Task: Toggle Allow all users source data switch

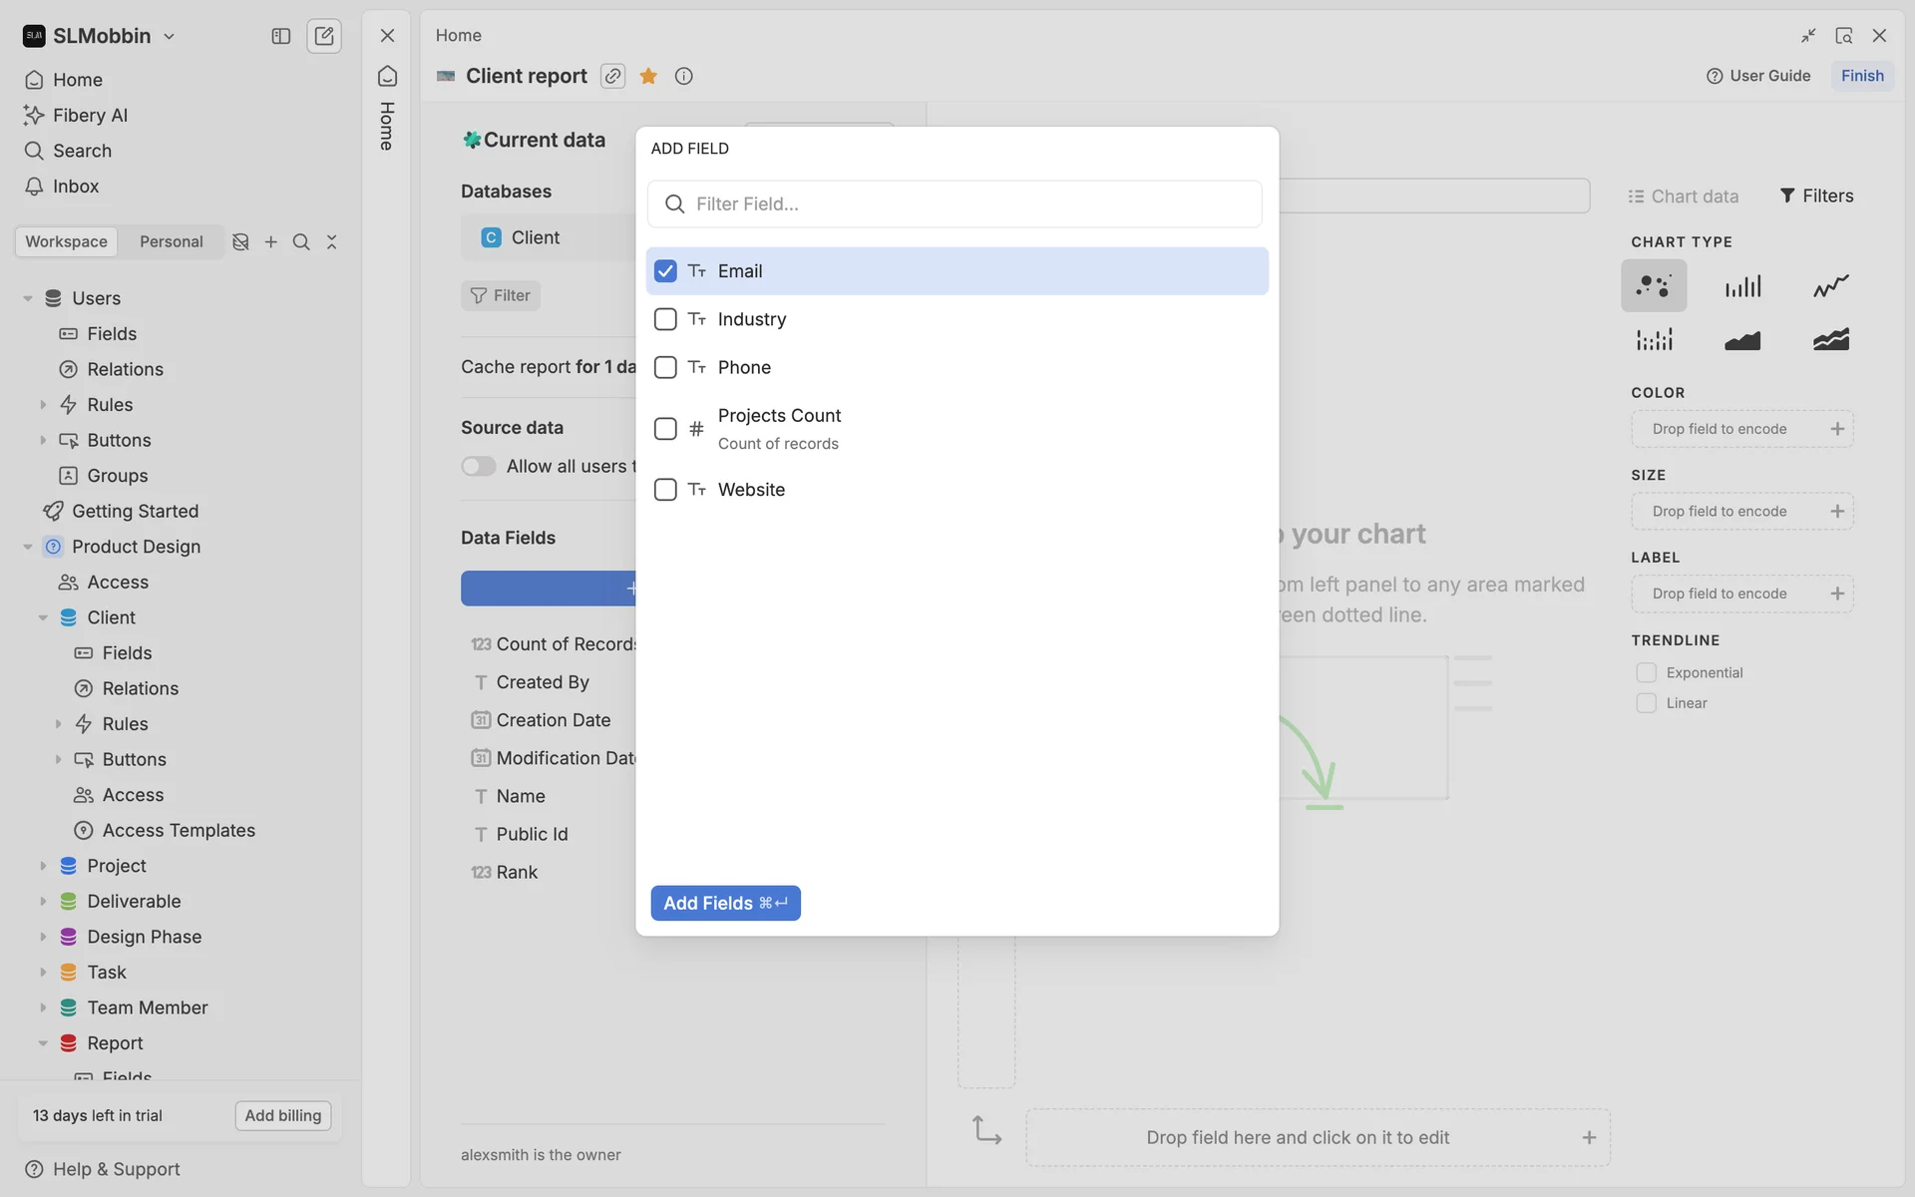Action: click(479, 466)
